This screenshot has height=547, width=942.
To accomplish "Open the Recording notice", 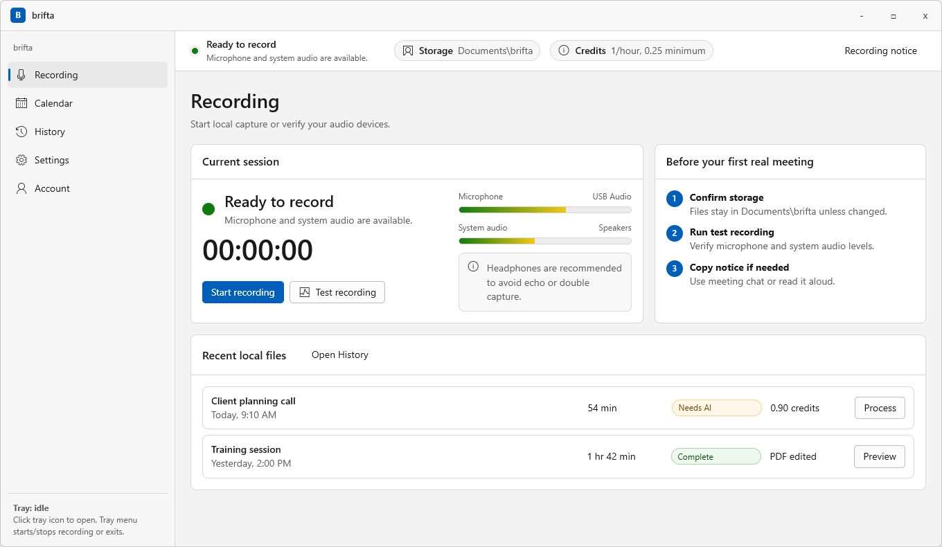I will point(880,51).
